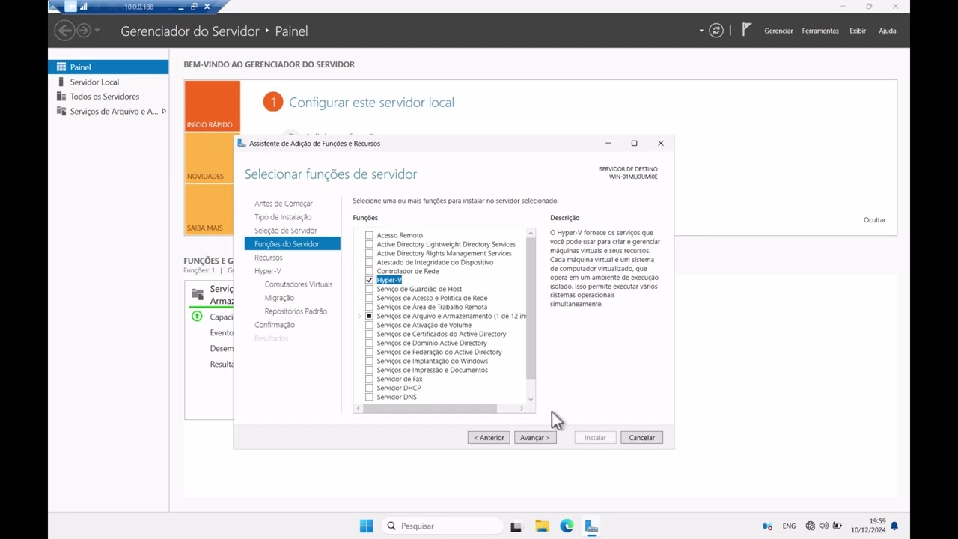
Task: Go to Comutadores Virtuais wizard step
Action: pos(298,284)
